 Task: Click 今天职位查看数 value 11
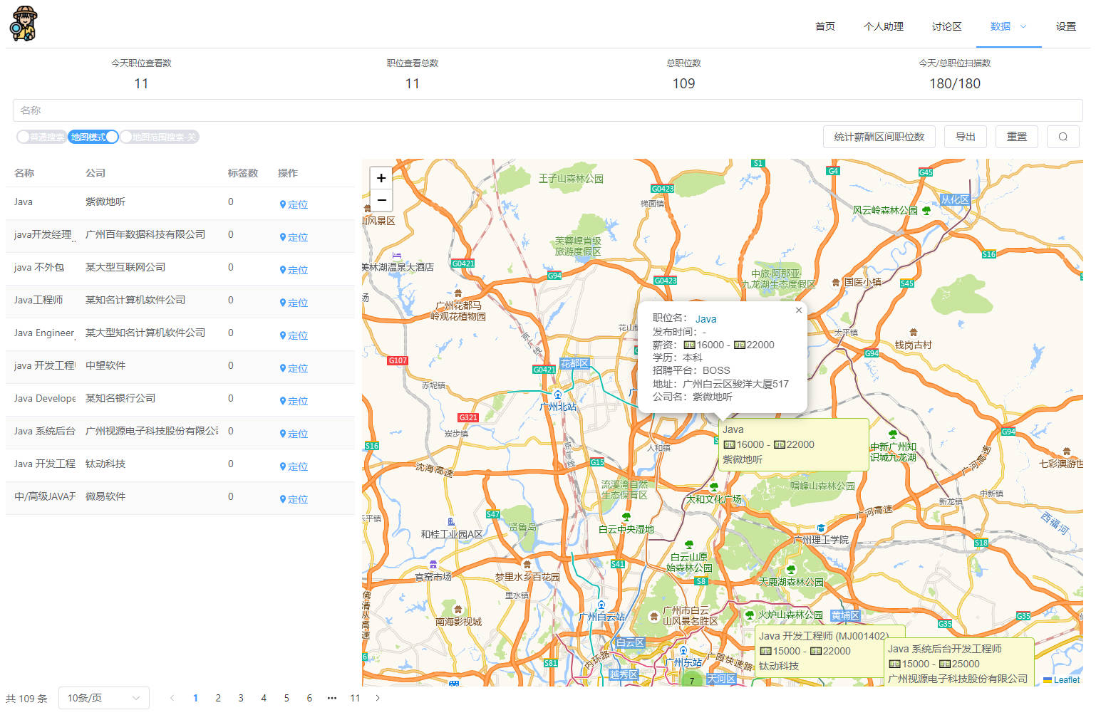coord(141,83)
